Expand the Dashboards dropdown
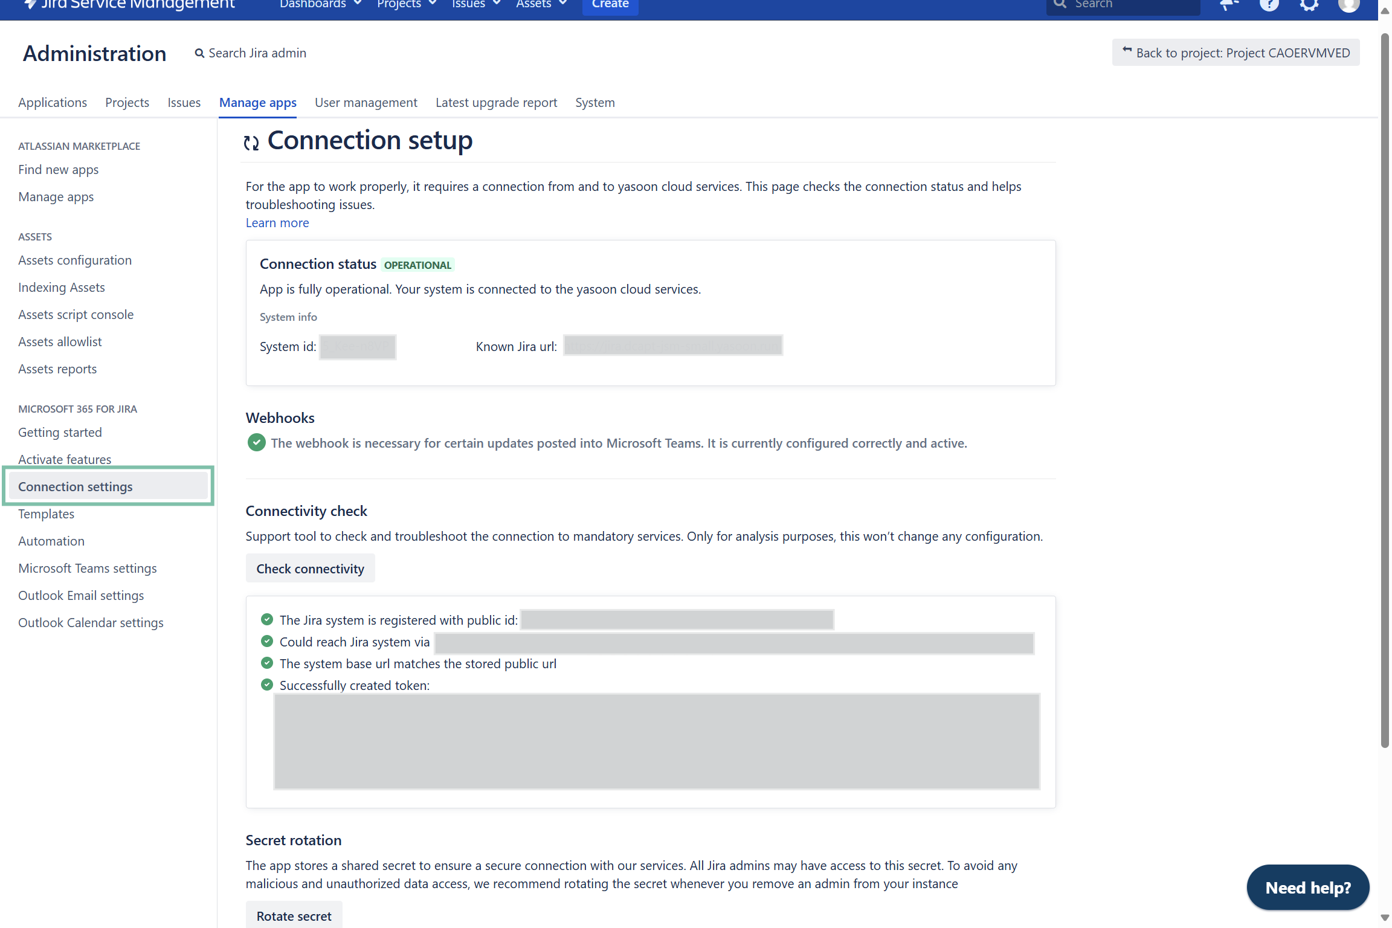Image resolution: width=1392 pixels, height=928 pixels. pyautogui.click(x=320, y=5)
